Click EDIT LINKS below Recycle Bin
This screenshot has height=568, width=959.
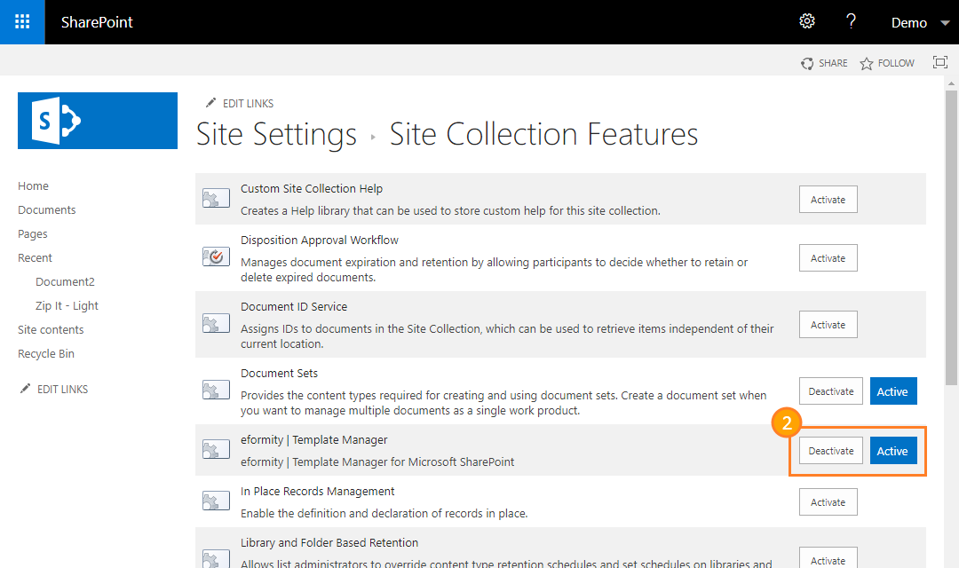(x=62, y=389)
